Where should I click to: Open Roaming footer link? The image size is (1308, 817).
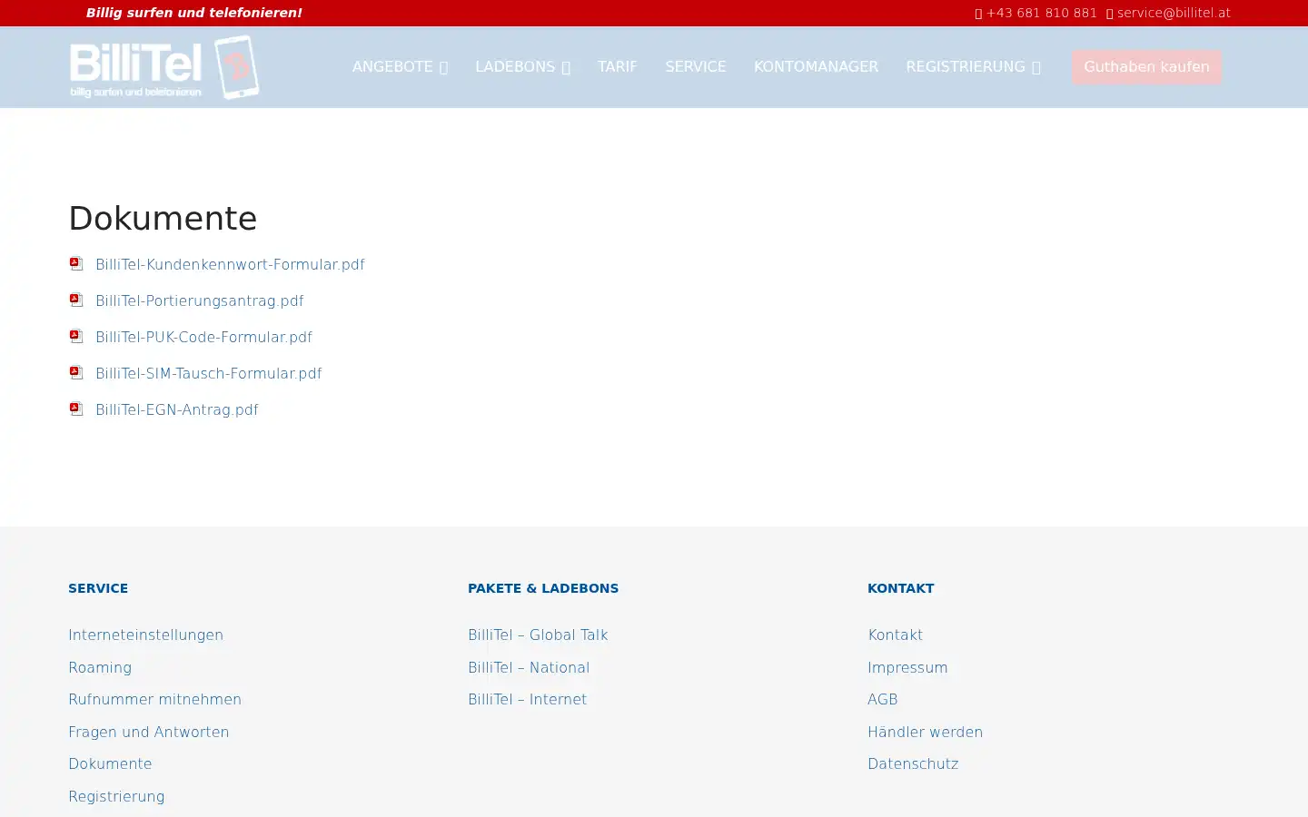click(x=100, y=667)
